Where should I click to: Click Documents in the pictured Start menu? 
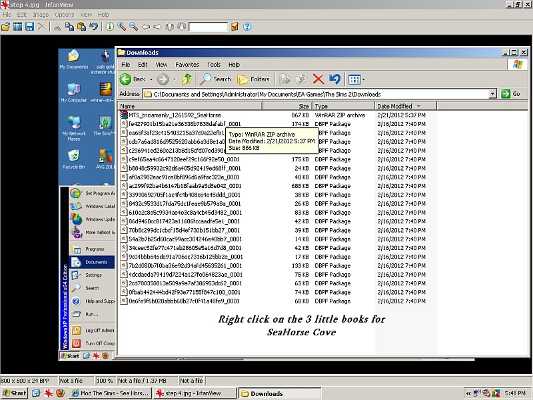[x=92, y=262]
